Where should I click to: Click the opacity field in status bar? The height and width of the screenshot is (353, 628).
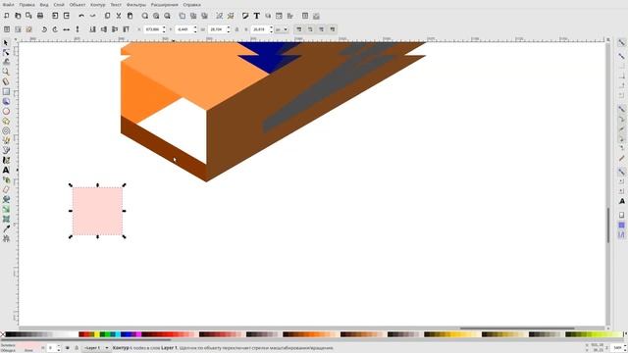(54, 348)
